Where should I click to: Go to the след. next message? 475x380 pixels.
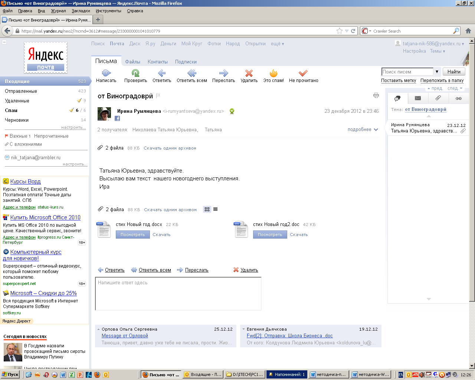pyautogui.click(x=455, y=88)
